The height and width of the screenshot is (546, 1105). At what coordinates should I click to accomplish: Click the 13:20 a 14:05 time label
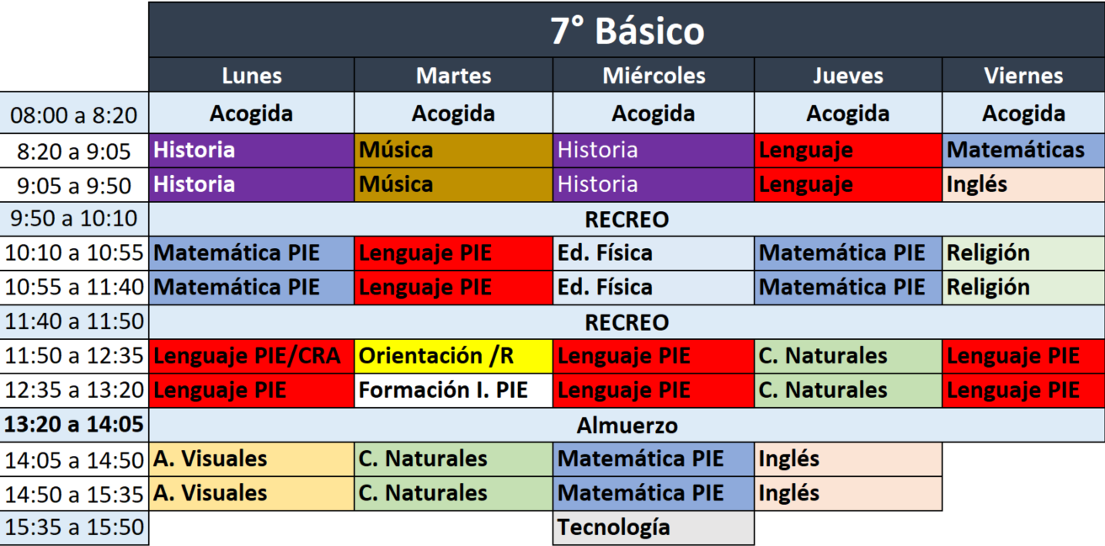pos(74,425)
